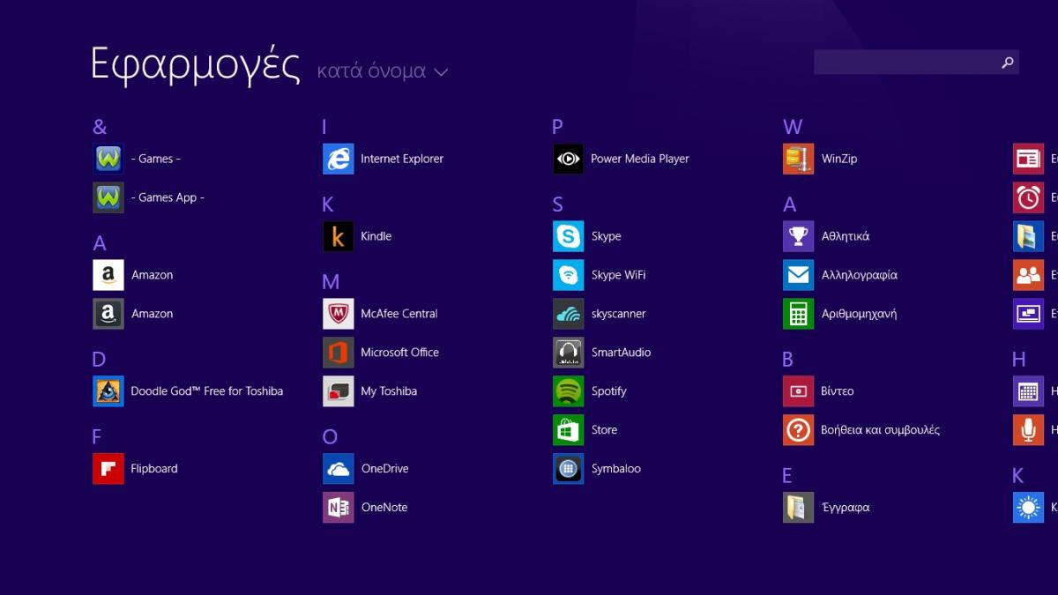Launch the Αλληλογραφία mail icon
The width and height of the screenshot is (1058, 595).
[799, 275]
